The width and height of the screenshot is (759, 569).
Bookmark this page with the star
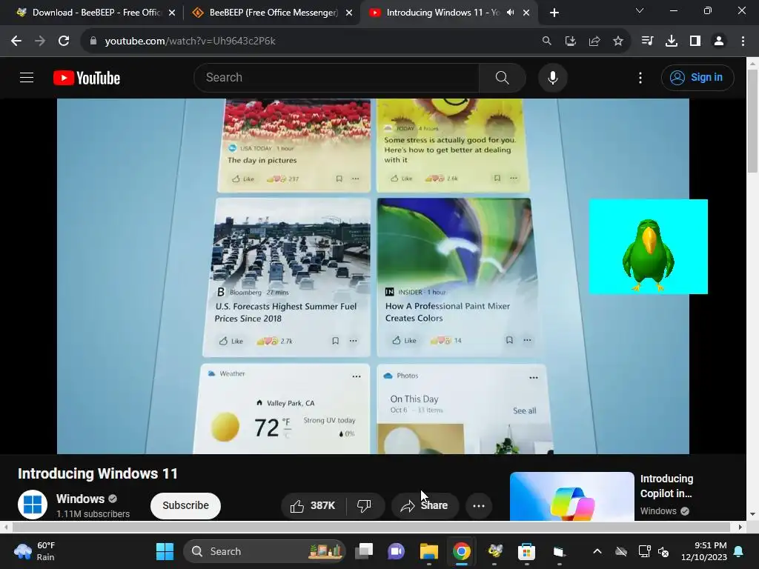[617, 41]
